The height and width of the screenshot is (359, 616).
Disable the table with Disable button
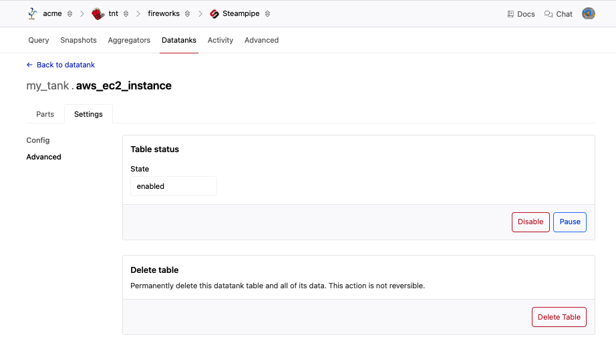pyautogui.click(x=530, y=222)
